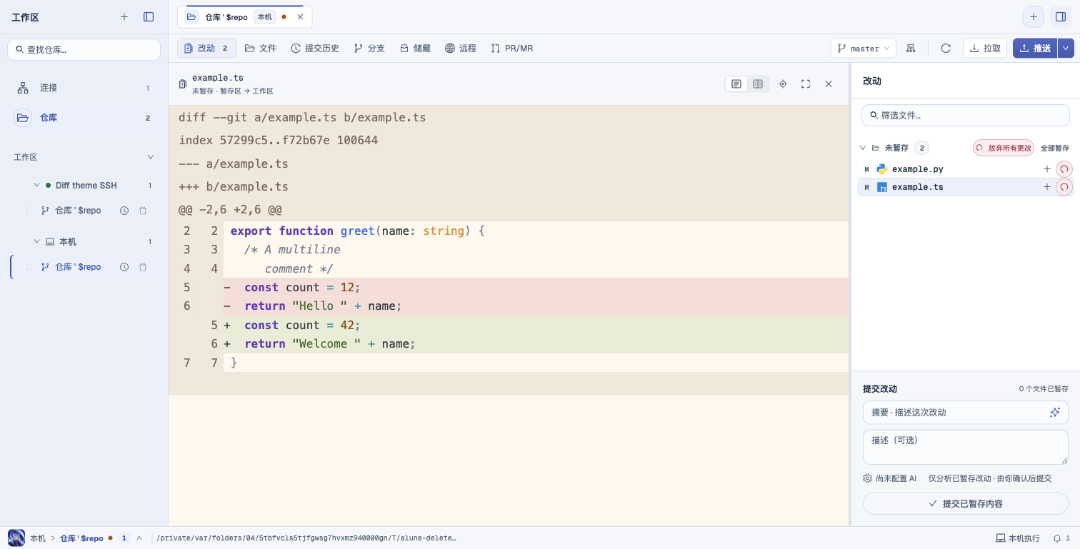This screenshot has width=1080, height=549.
Task: Close the example.ts diff view
Action: click(x=829, y=84)
